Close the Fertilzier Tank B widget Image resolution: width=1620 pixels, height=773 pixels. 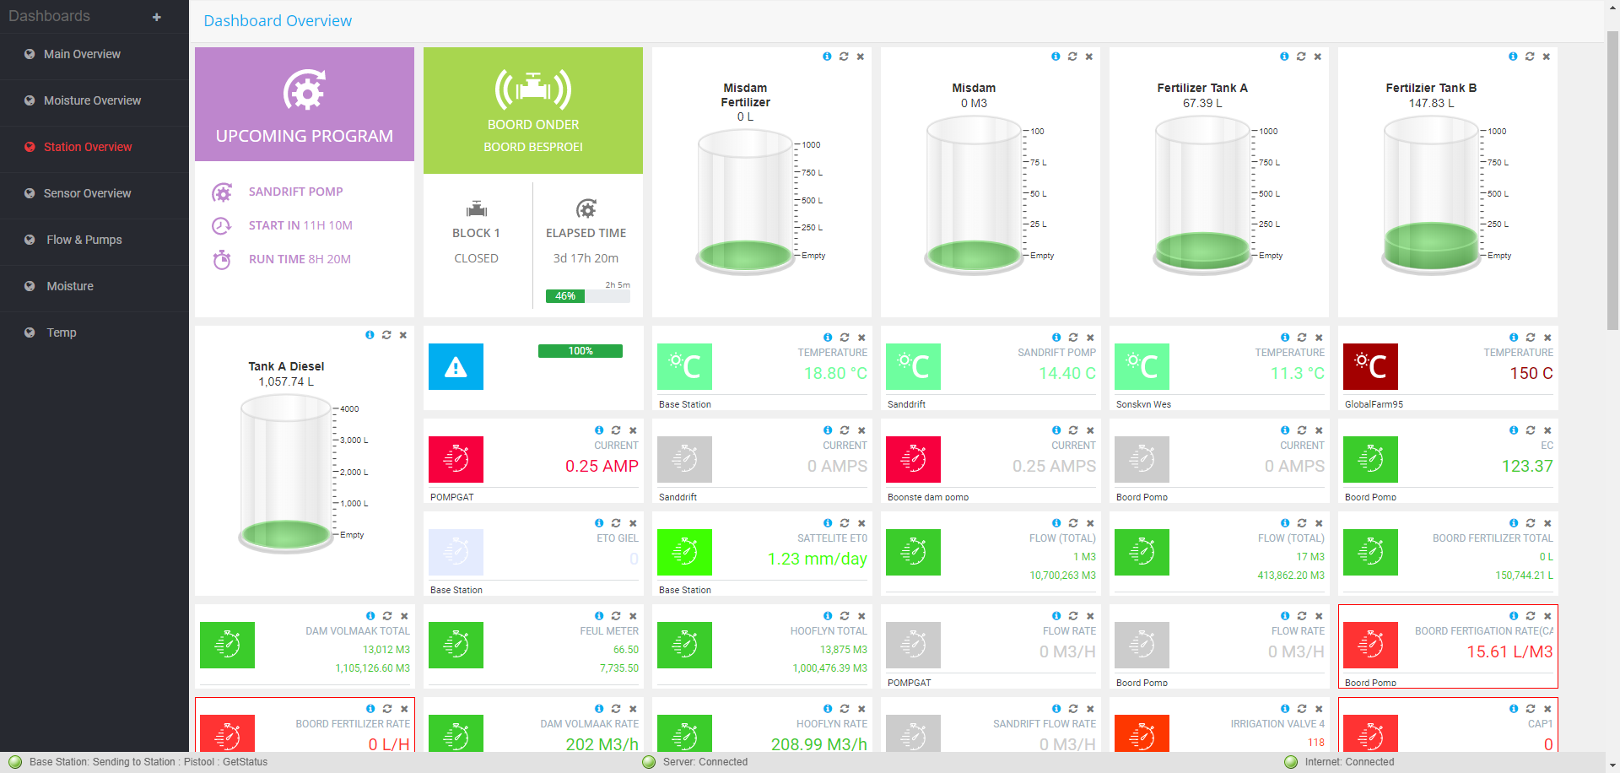click(x=1547, y=57)
